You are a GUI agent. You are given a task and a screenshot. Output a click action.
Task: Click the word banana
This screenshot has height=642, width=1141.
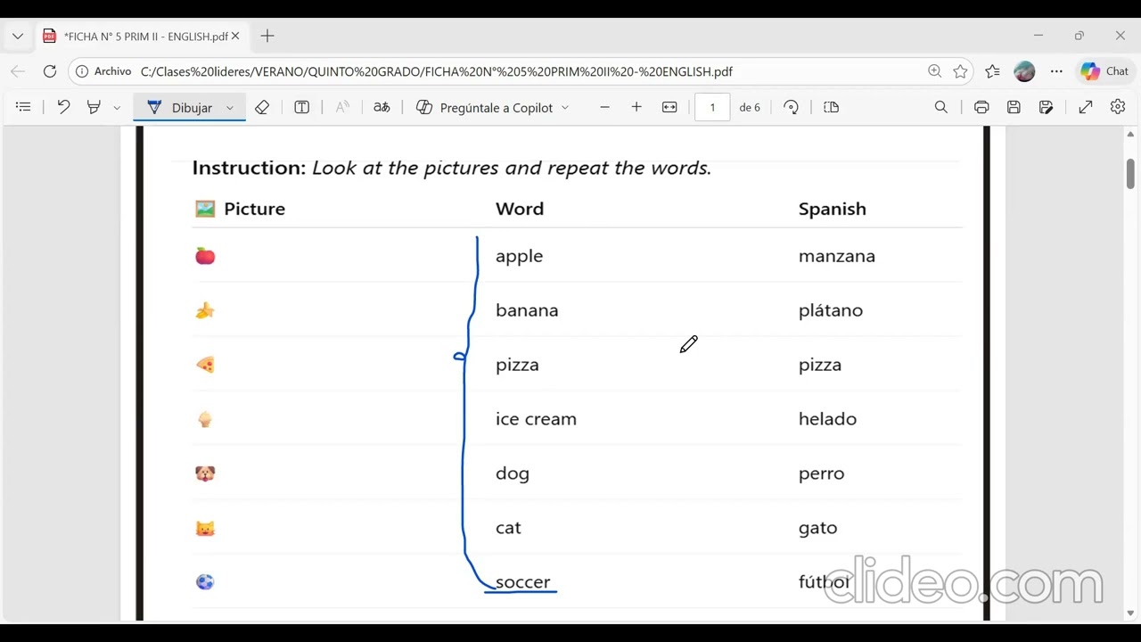pyautogui.click(x=527, y=310)
